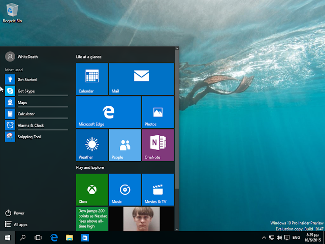The height and width of the screenshot is (244, 325).
Task: Show hidden system tray icons
Action: click(264, 237)
